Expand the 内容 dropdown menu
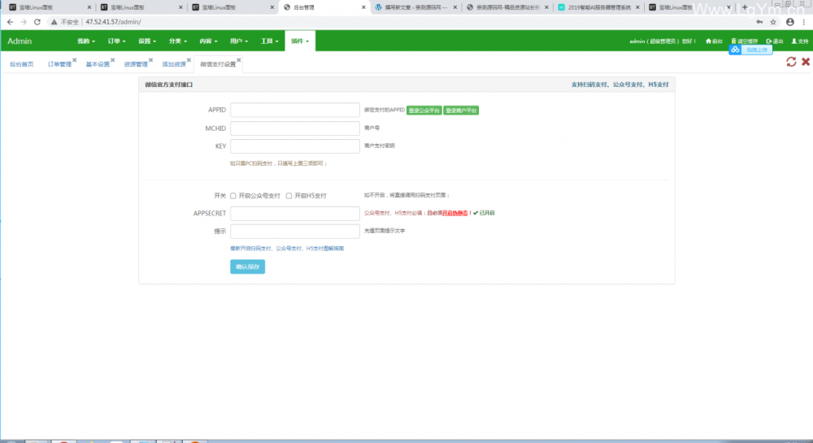Screen dimensions: 813x443 pyautogui.click(x=208, y=41)
